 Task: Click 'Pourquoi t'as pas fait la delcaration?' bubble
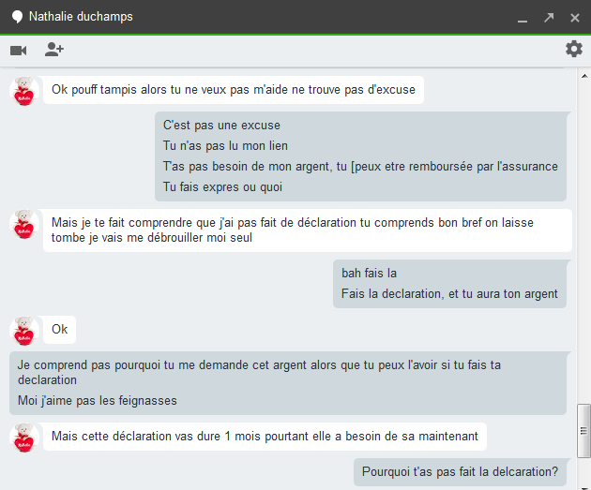pos(460,471)
